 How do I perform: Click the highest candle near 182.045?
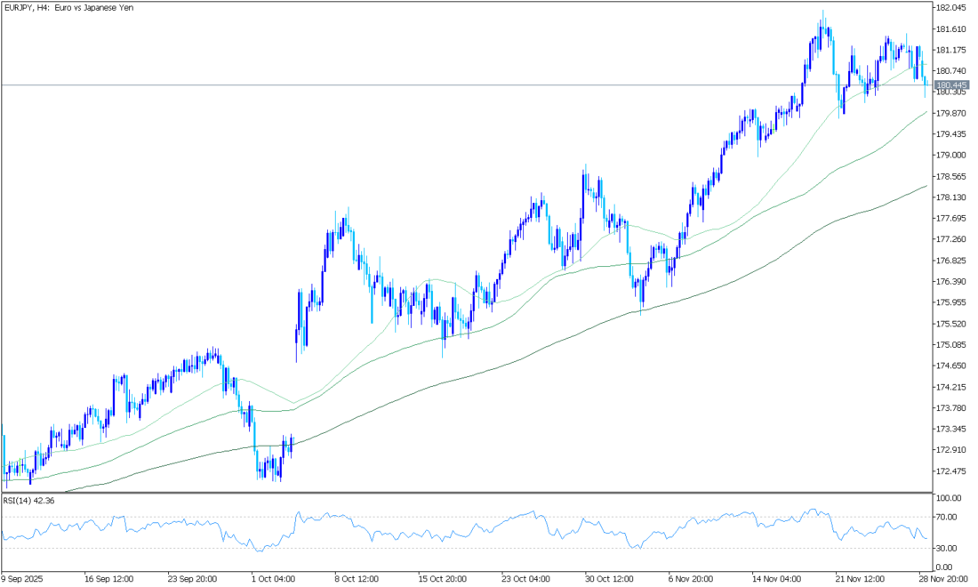click(823, 18)
